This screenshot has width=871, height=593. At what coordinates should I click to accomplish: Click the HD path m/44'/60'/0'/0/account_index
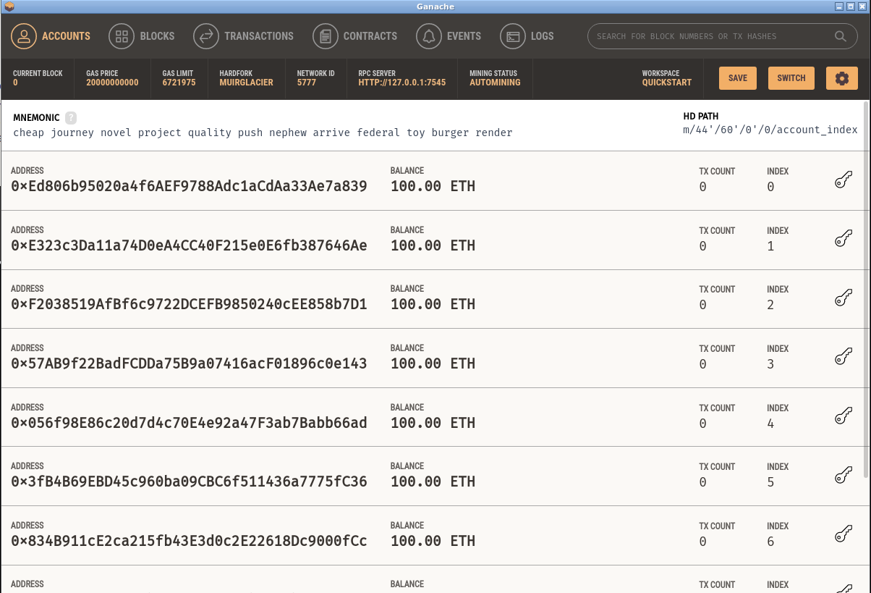tap(770, 130)
